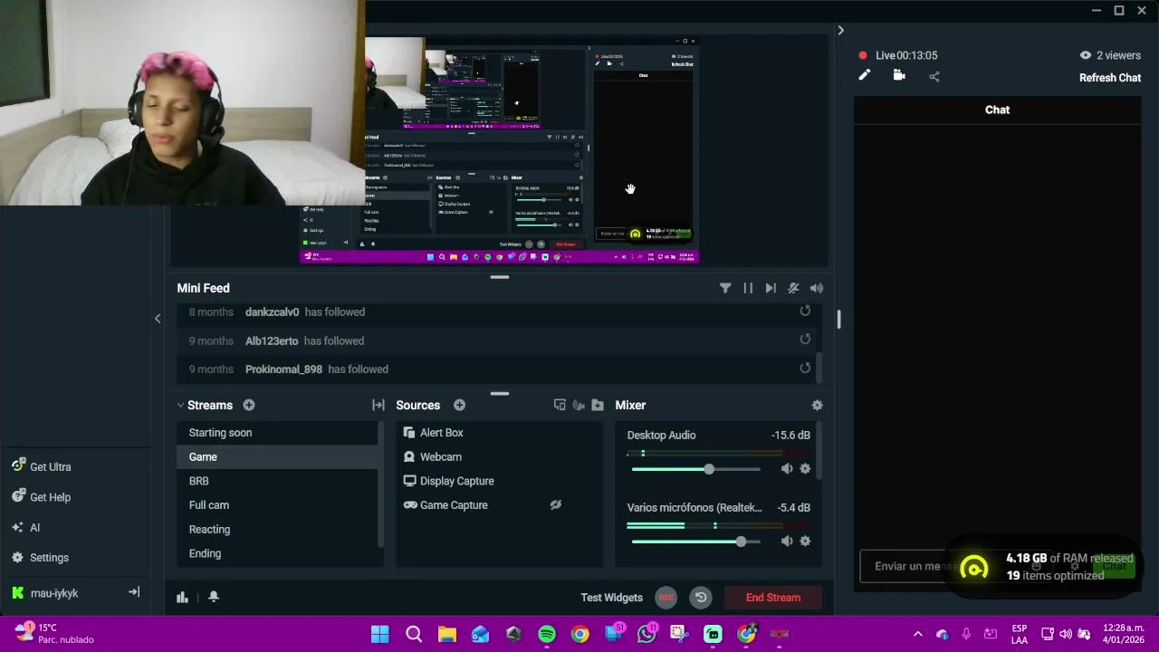This screenshot has height=652, width=1159.
Task: Click the sidebar expand arrow next to mau-iykyk
Action: tap(134, 592)
